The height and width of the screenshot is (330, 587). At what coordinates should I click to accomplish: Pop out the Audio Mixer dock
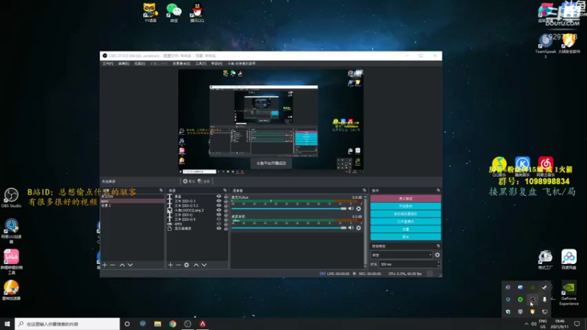click(364, 191)
